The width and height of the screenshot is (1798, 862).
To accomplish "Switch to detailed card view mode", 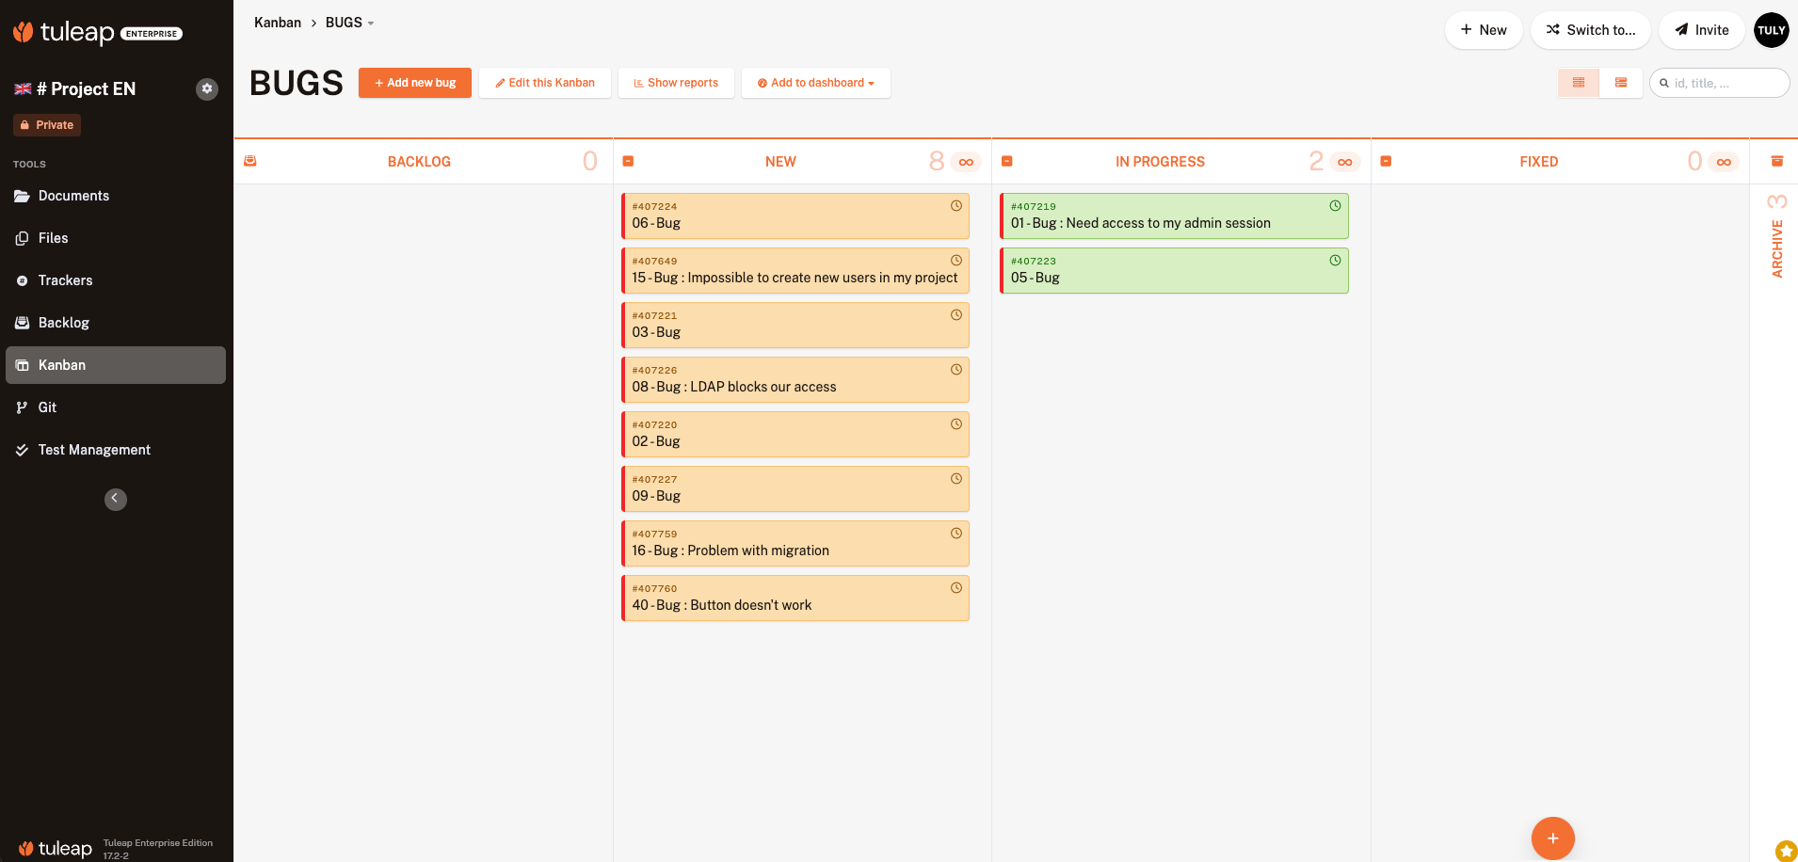I will pos(1621,83).
